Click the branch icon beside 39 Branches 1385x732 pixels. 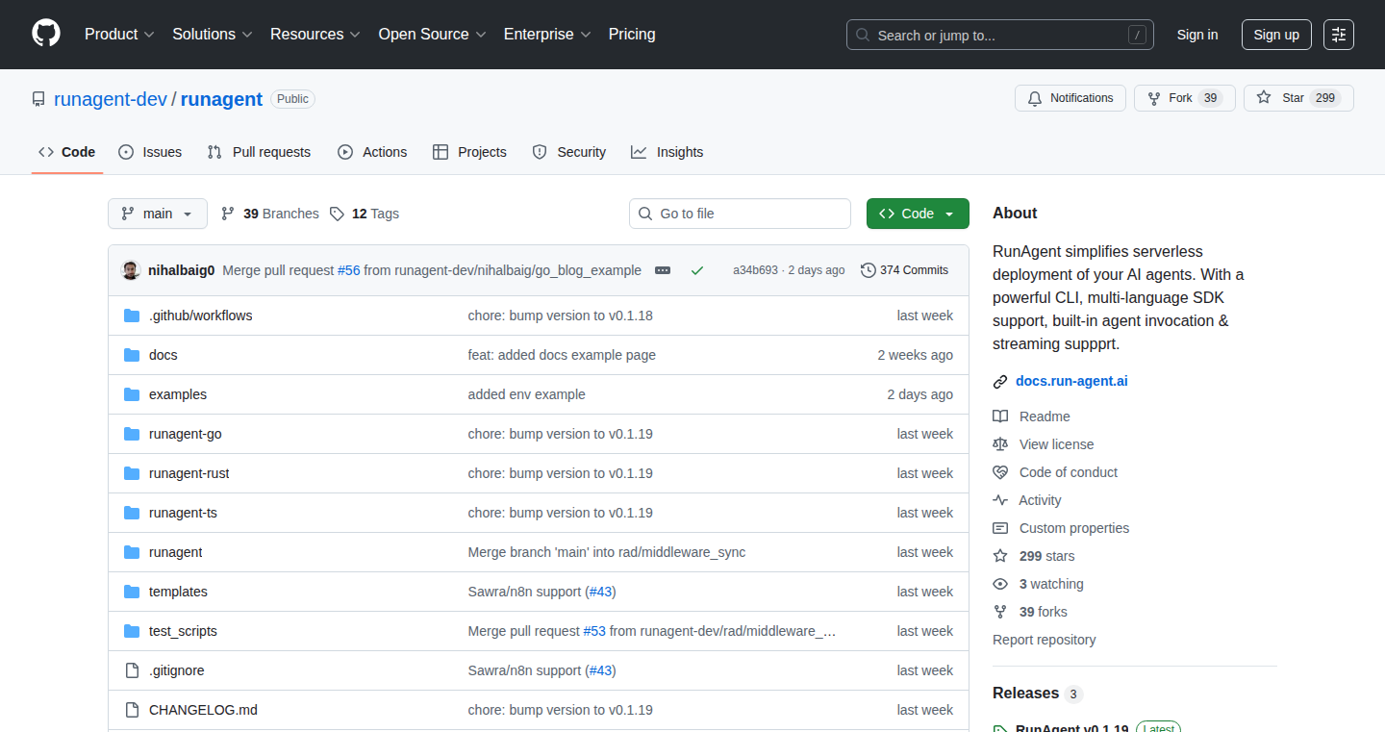[228, 214]
